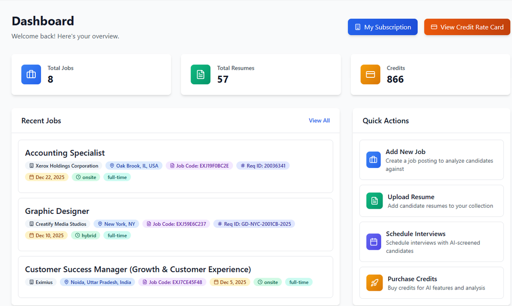The height and width of the screenshot is (306, 512).
Task: Click full-time tag under Customer Success Manager
Action: point(299,282)
